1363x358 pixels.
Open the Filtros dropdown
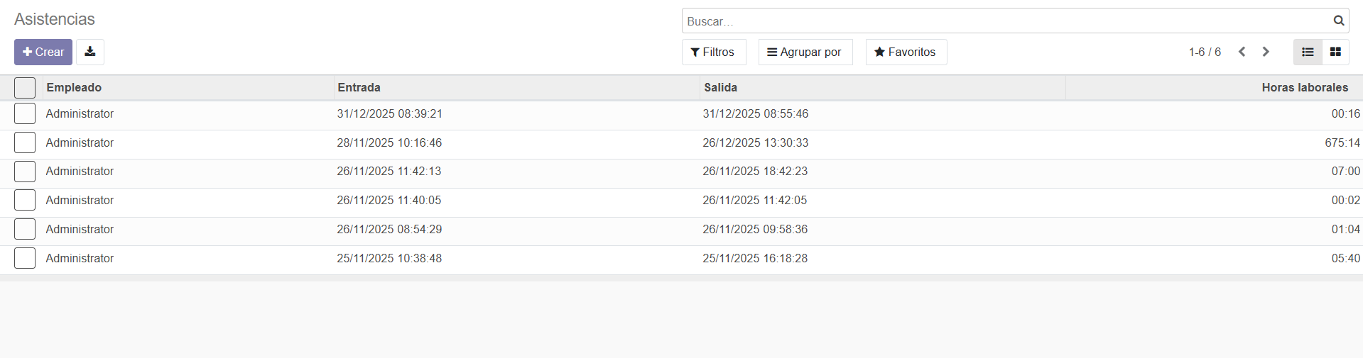pos(713,52)
